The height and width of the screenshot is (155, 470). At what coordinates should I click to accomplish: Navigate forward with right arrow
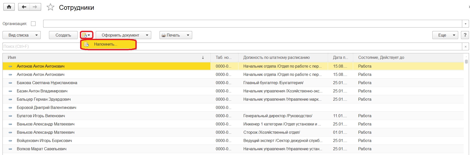point(35,7)
